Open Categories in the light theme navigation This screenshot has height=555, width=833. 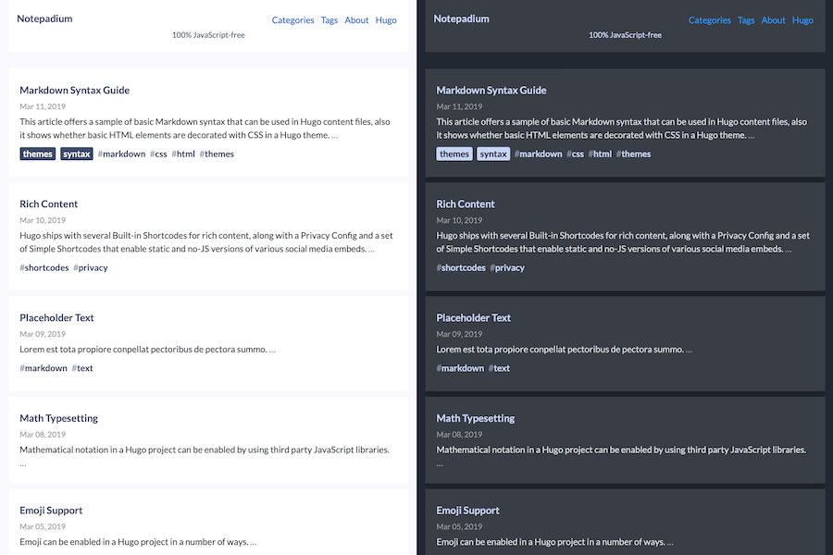pos(292,20)
